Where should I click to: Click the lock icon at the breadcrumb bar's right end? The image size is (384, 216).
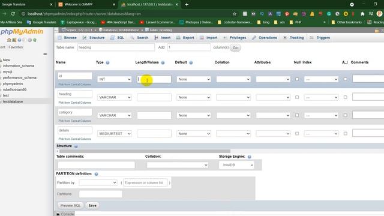click(x=377, y=31)
